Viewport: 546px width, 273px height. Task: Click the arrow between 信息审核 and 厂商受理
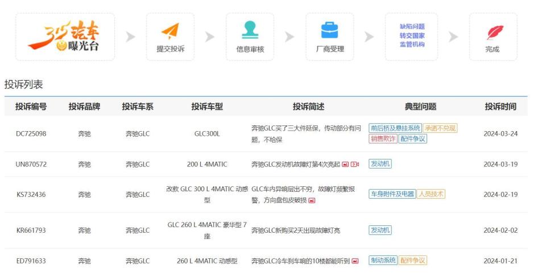click(x=289, y=36)
